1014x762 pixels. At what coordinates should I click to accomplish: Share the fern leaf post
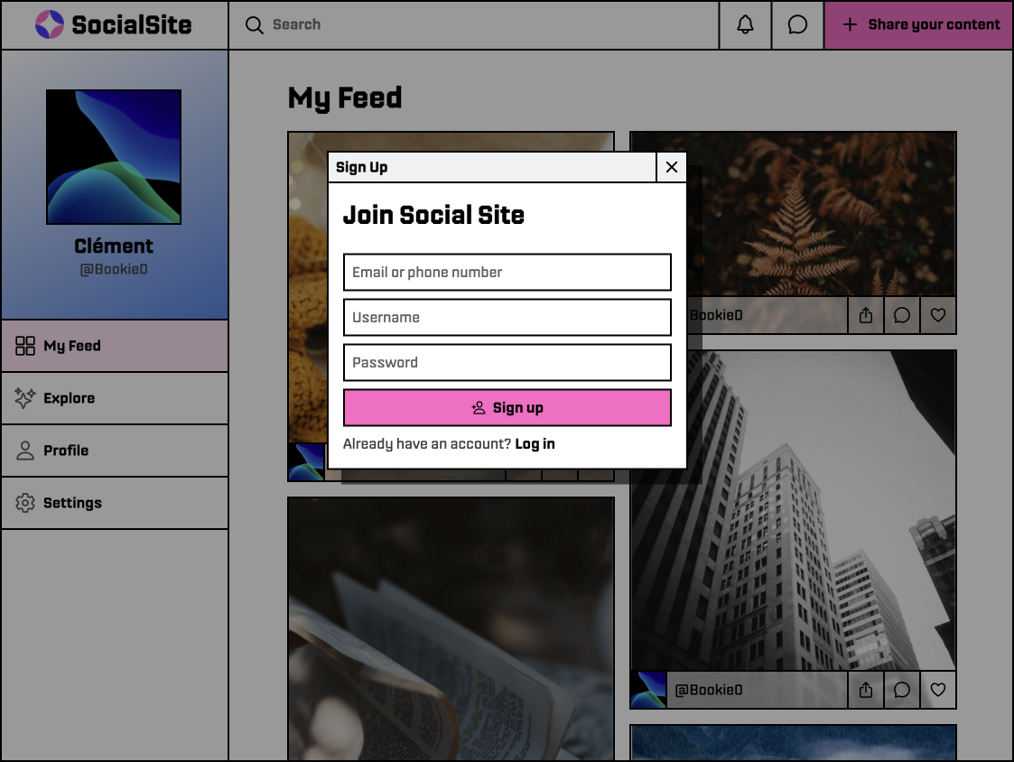point(865,315)
